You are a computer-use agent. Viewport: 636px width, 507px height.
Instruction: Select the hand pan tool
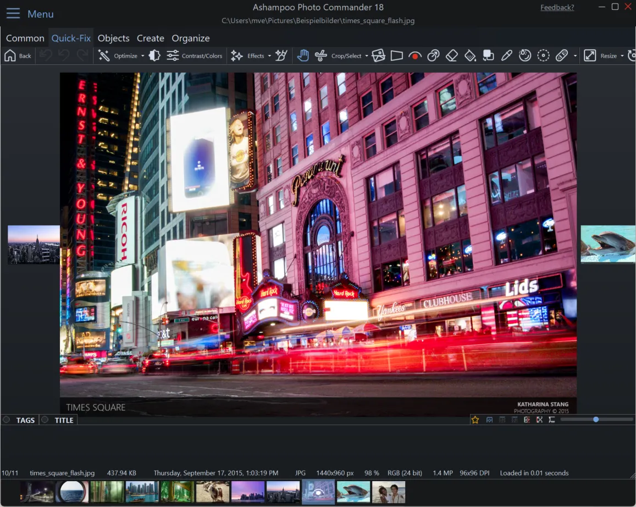(303, 56)
